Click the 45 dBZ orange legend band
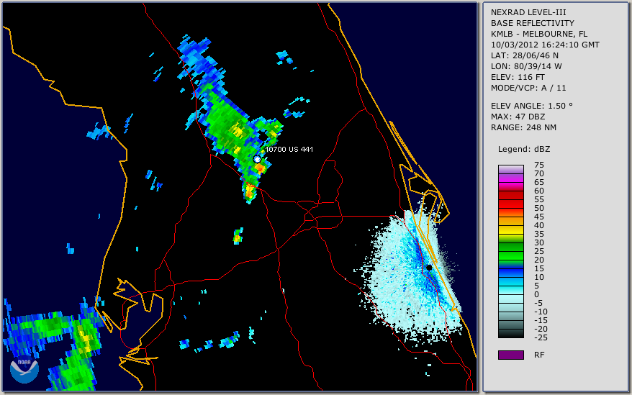This screenshot has height=395, width=632. pos(510,221)
